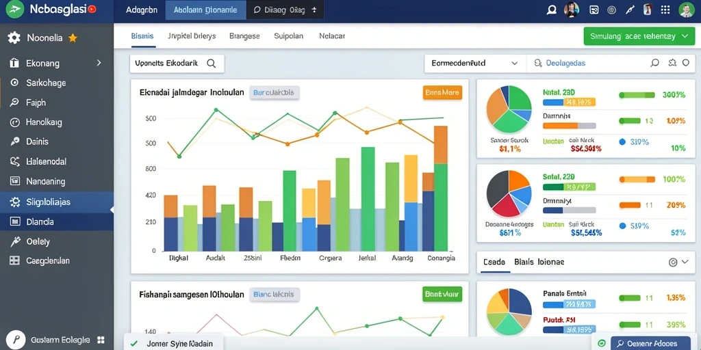Click the green Bnnt button on lower chart
This screenshot has height=350, width=701.
442,294
